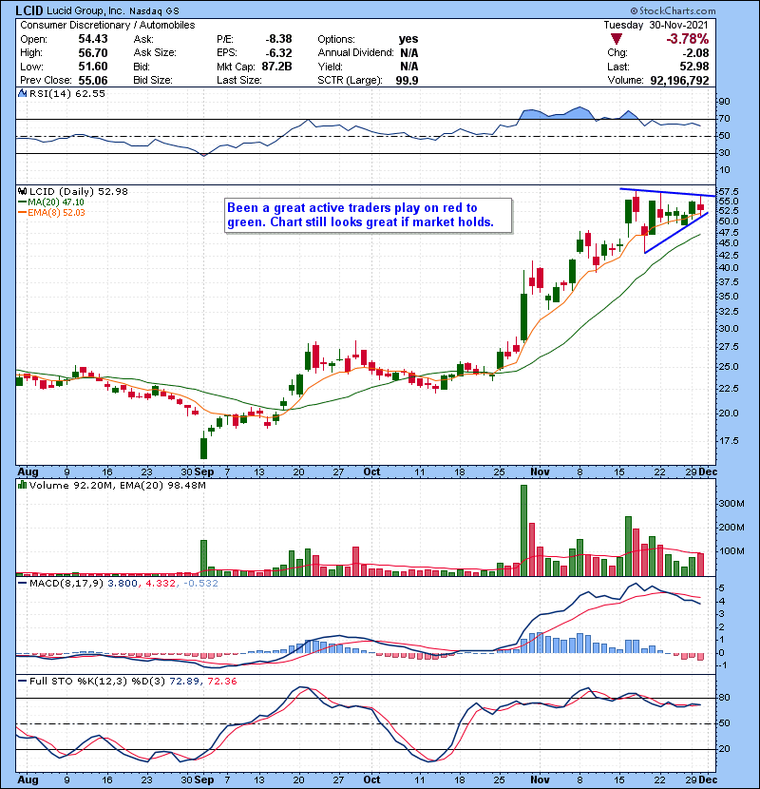This screenshot has width=760, height=789.
Task: Click the 57.5 price axis label
Action: point(729,192)
